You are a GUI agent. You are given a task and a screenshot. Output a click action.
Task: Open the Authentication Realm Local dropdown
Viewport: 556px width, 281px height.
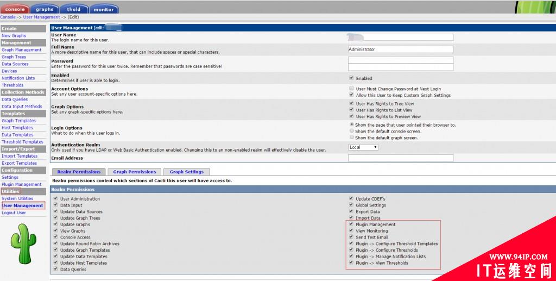click(363, 147)
